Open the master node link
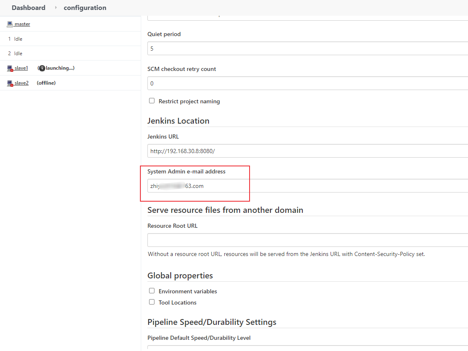This screenshot has width=468, height=351. [x=21, y=24]
